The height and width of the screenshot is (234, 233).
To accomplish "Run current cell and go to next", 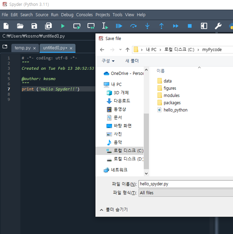I will [91, 26].
